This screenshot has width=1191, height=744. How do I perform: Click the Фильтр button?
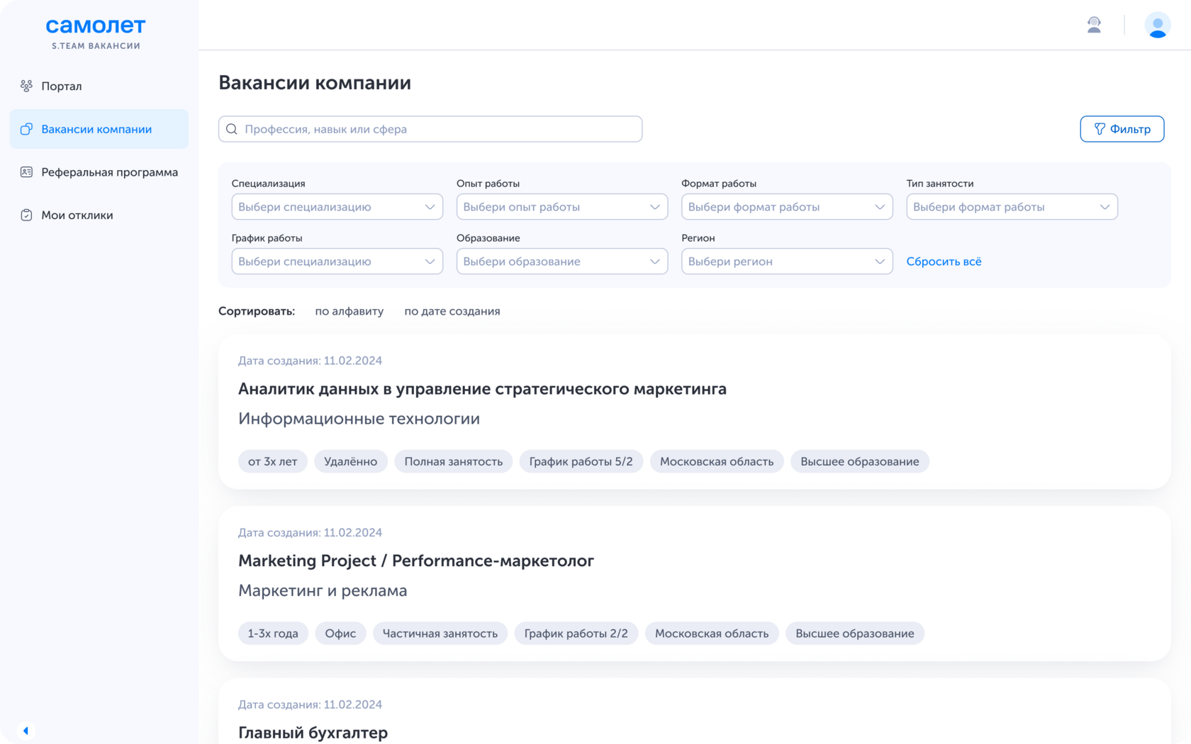click(1122, 129)
